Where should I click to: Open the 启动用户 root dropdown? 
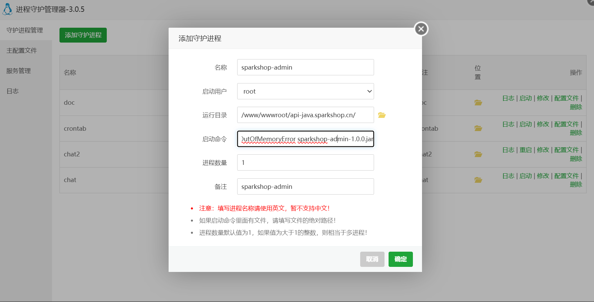click(x=305, y=91)
